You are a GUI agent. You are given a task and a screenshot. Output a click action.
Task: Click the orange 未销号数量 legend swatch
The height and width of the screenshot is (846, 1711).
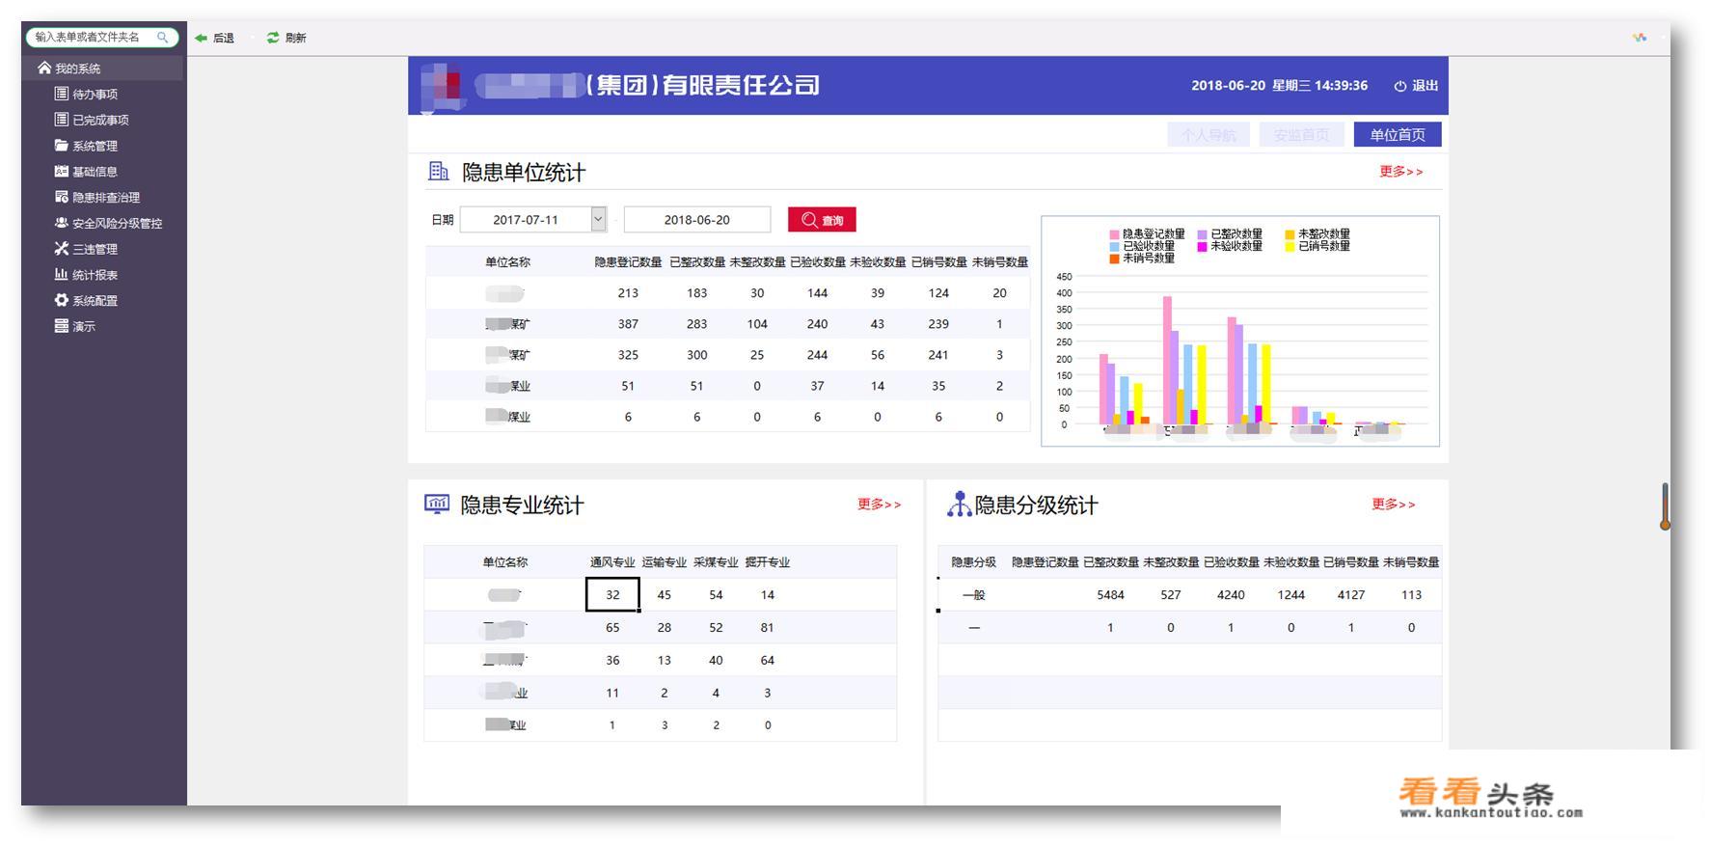[x=1114, y=259]
